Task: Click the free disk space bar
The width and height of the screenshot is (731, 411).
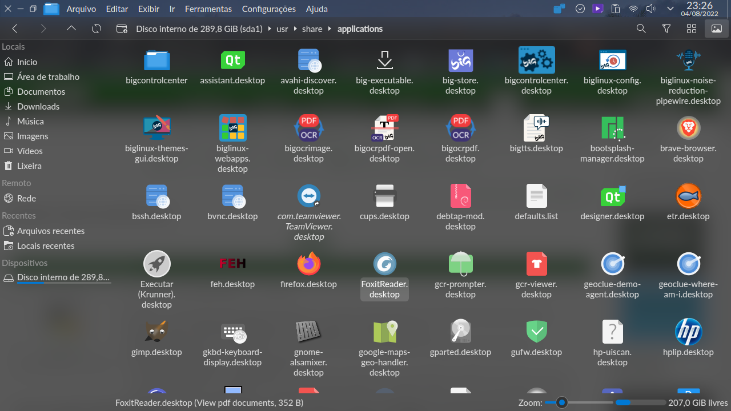Action: tap(641, 402)
